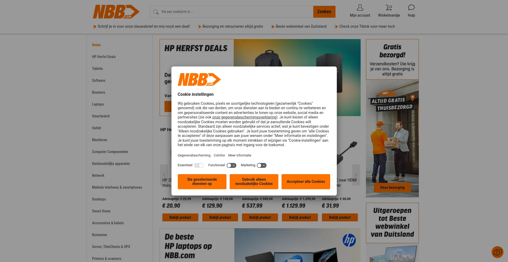Toggle the Functioneel cookie switch
The height and width of the screenshot is (262, 508).
tap(231, 165)
